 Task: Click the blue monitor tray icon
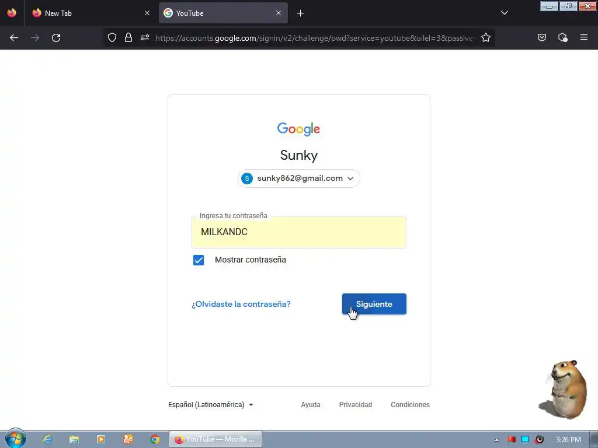click(x=525, y=440)
